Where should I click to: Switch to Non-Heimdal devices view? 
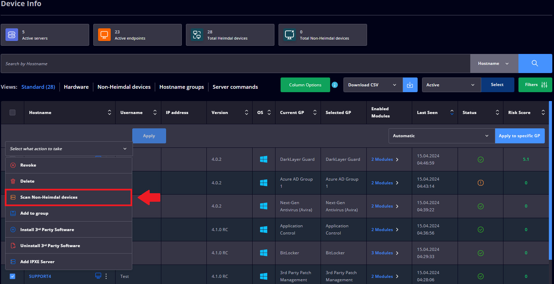coord(124,87)
